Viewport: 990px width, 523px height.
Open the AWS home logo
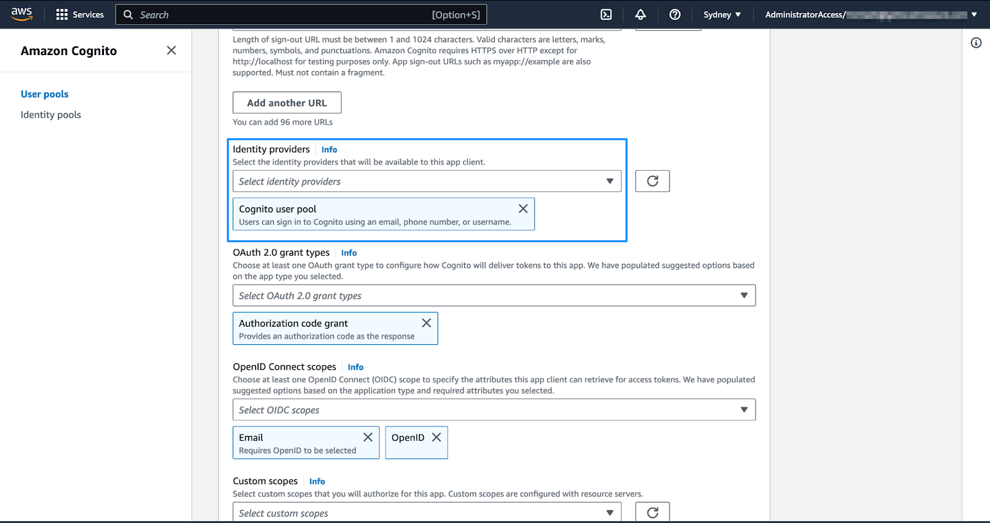(x=22, y=14)
